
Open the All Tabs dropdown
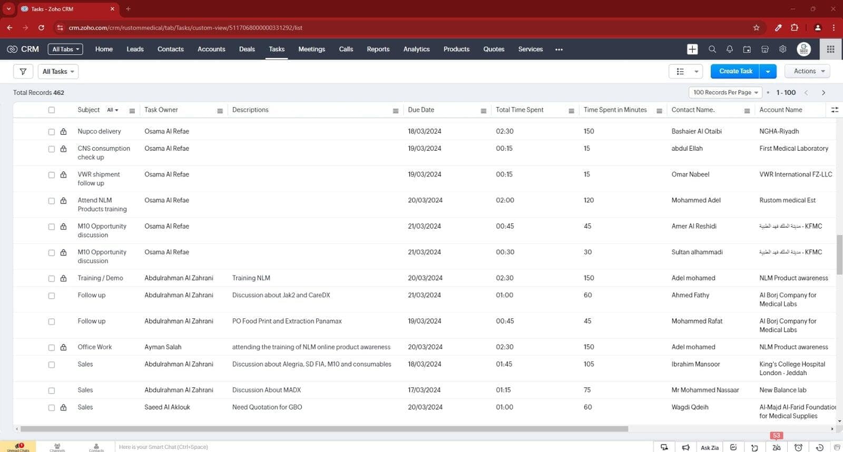tap(65, 49)
